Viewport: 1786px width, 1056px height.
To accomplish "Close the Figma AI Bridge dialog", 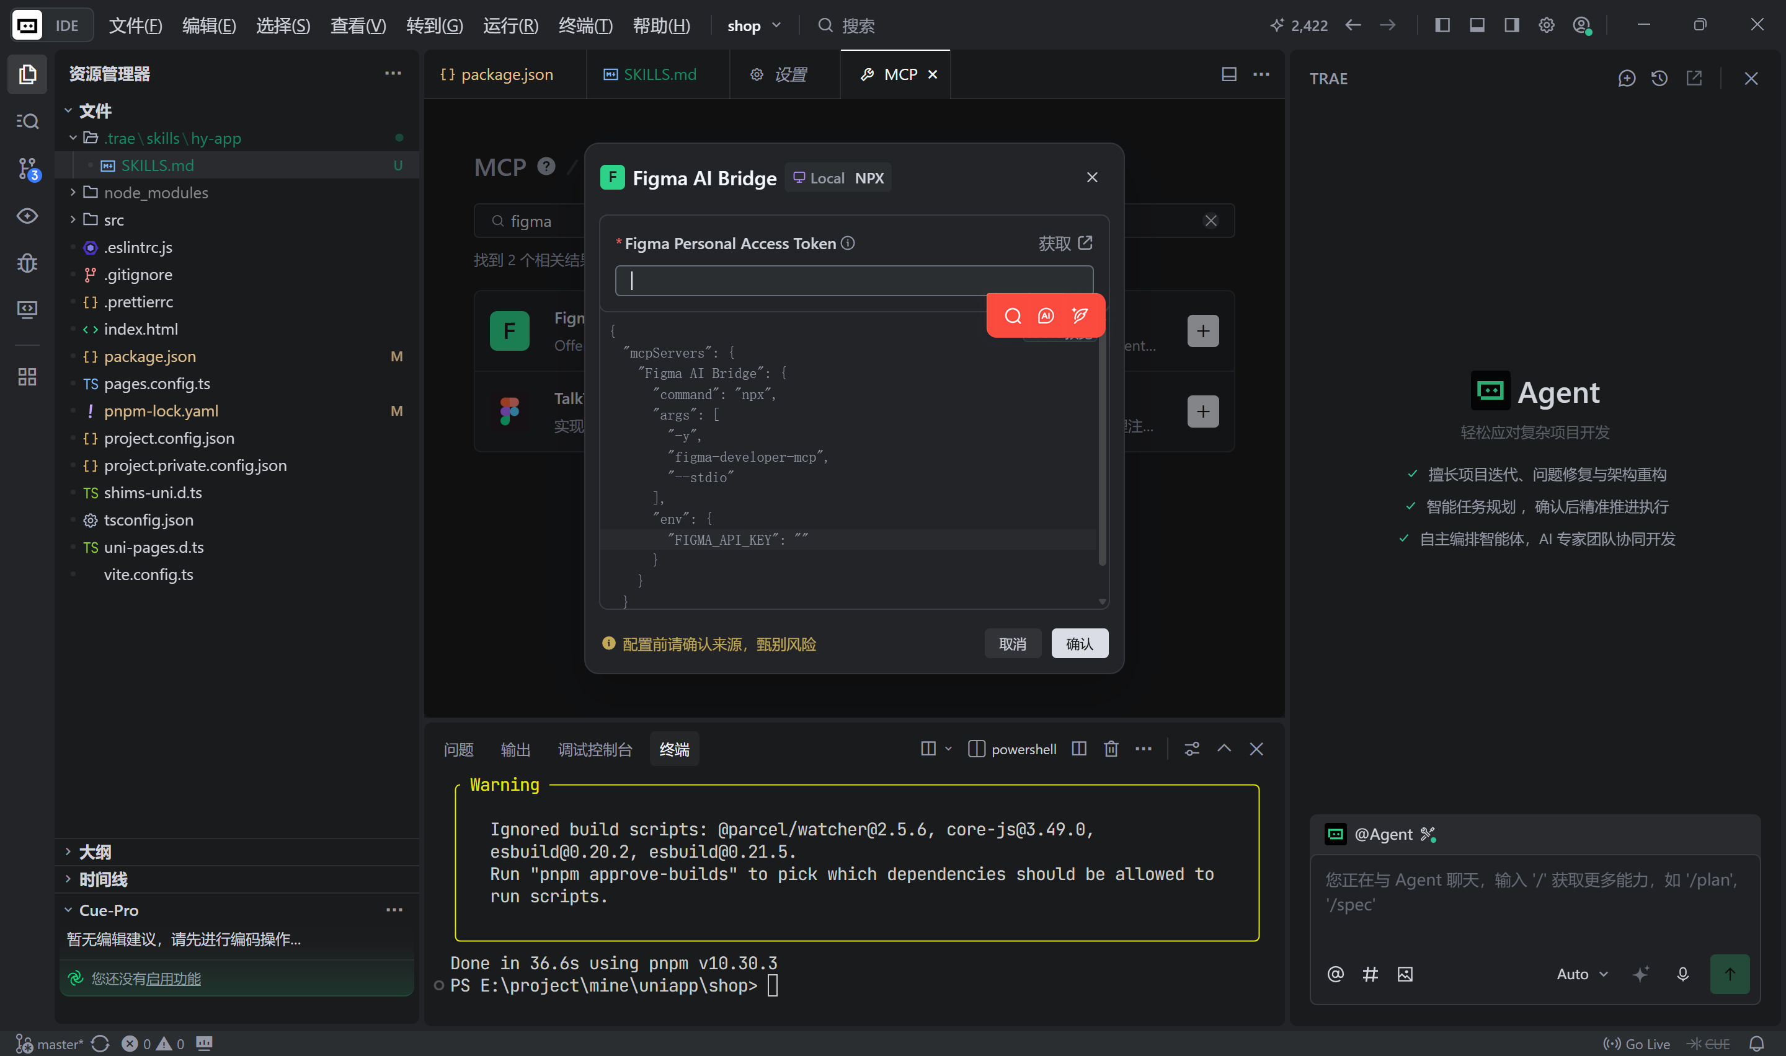I will [1091, 177].
